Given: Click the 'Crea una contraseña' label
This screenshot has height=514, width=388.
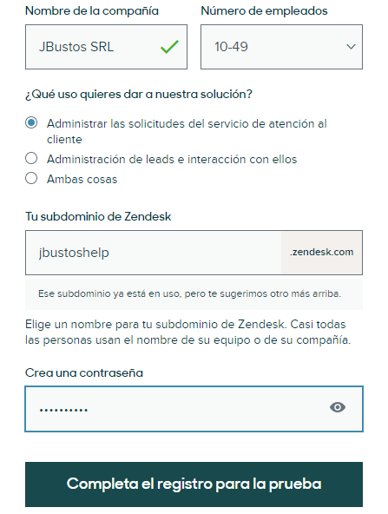Looking at the screenshot, I should pos(84,373).
